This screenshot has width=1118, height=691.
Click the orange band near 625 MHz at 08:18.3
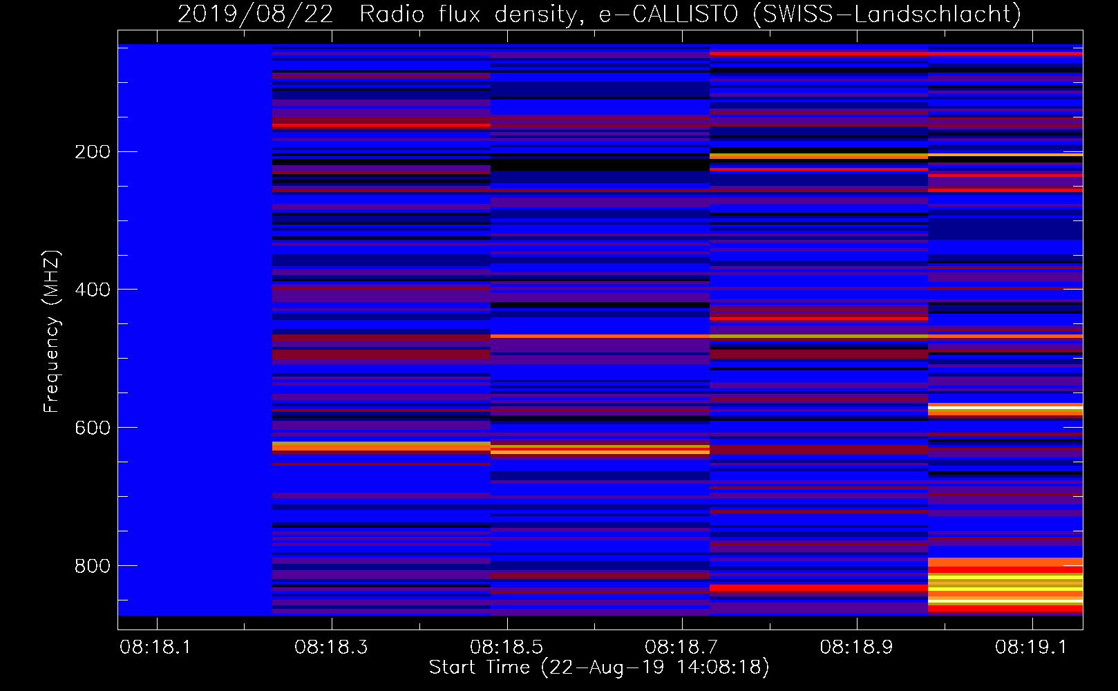tap(381, 446)
